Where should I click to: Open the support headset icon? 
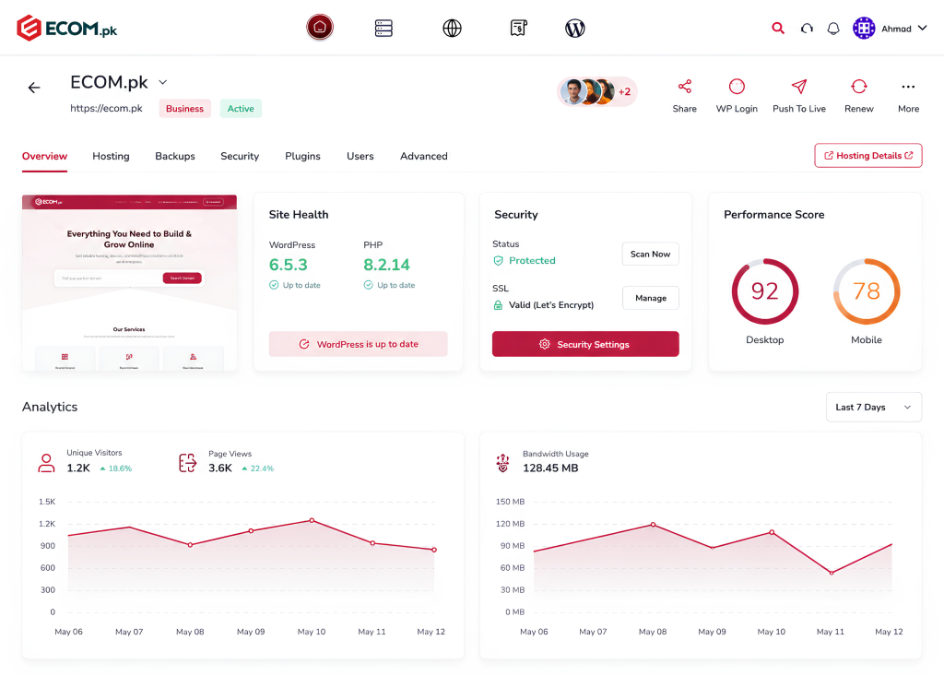point(807,29)
